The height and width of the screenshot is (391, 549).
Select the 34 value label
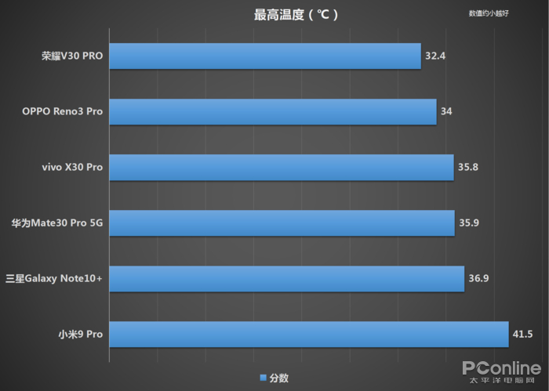[x=446, y=111]
